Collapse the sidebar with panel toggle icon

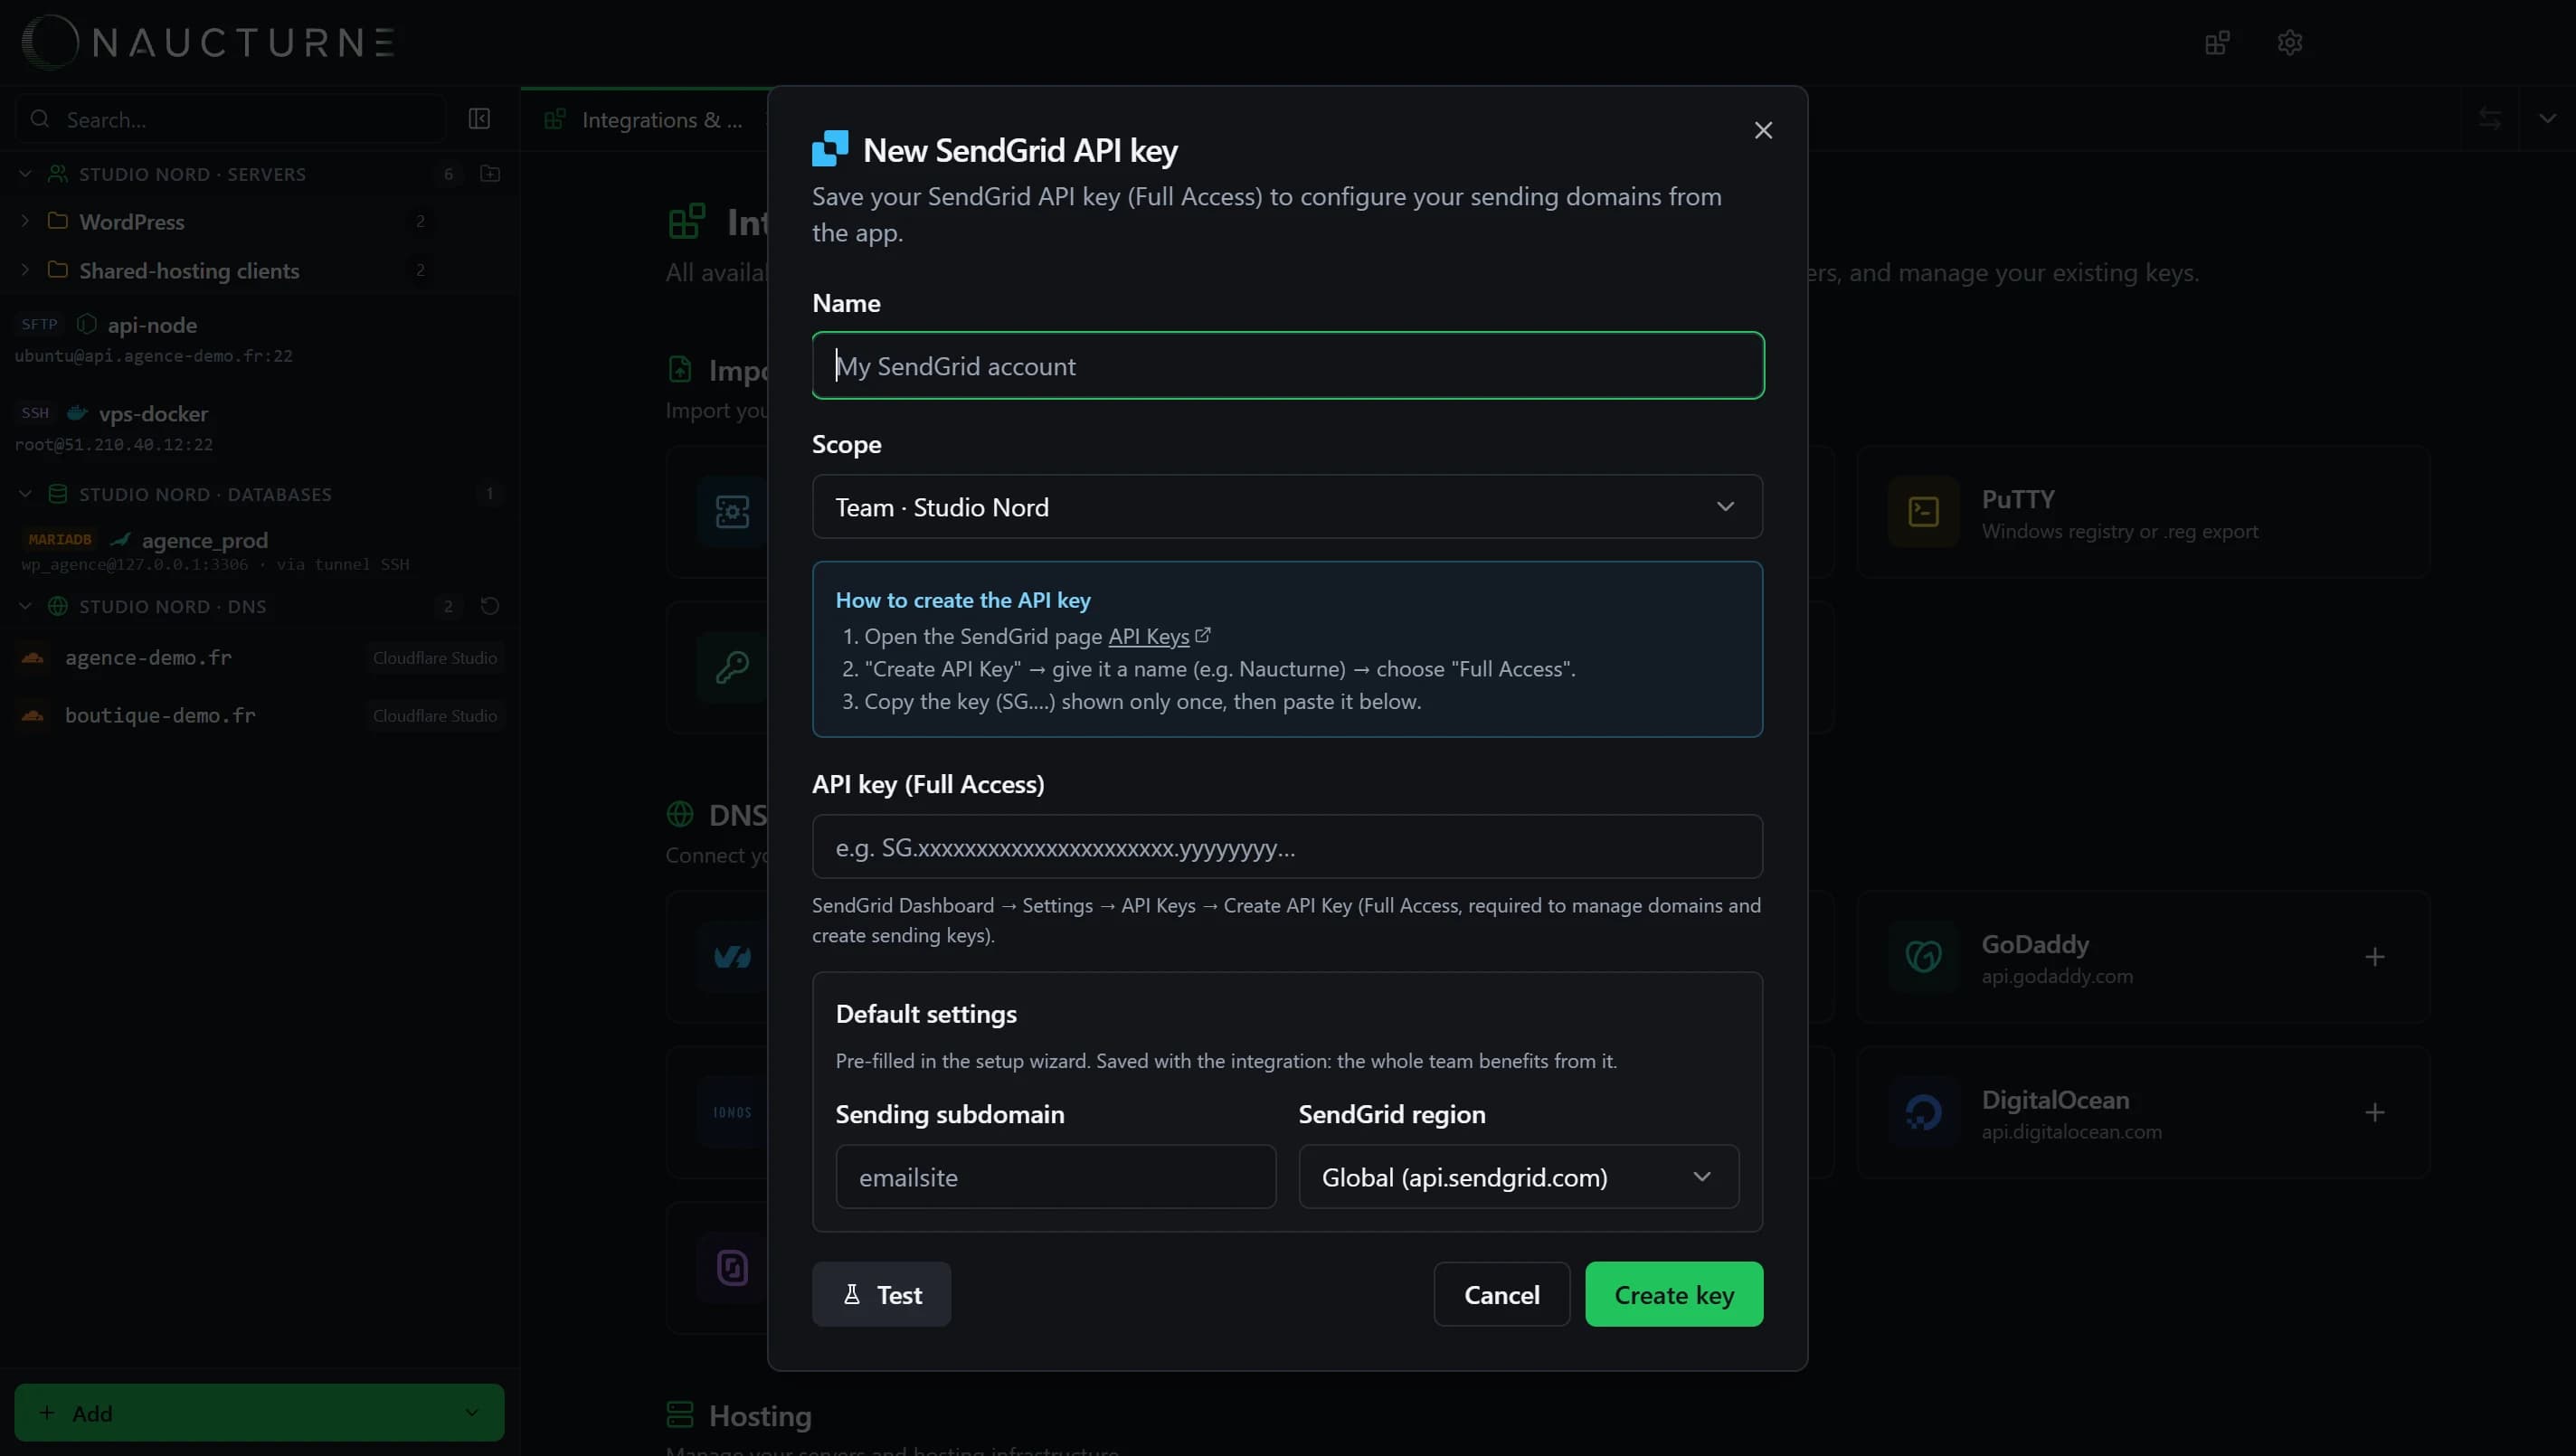[x=479, y=119]
